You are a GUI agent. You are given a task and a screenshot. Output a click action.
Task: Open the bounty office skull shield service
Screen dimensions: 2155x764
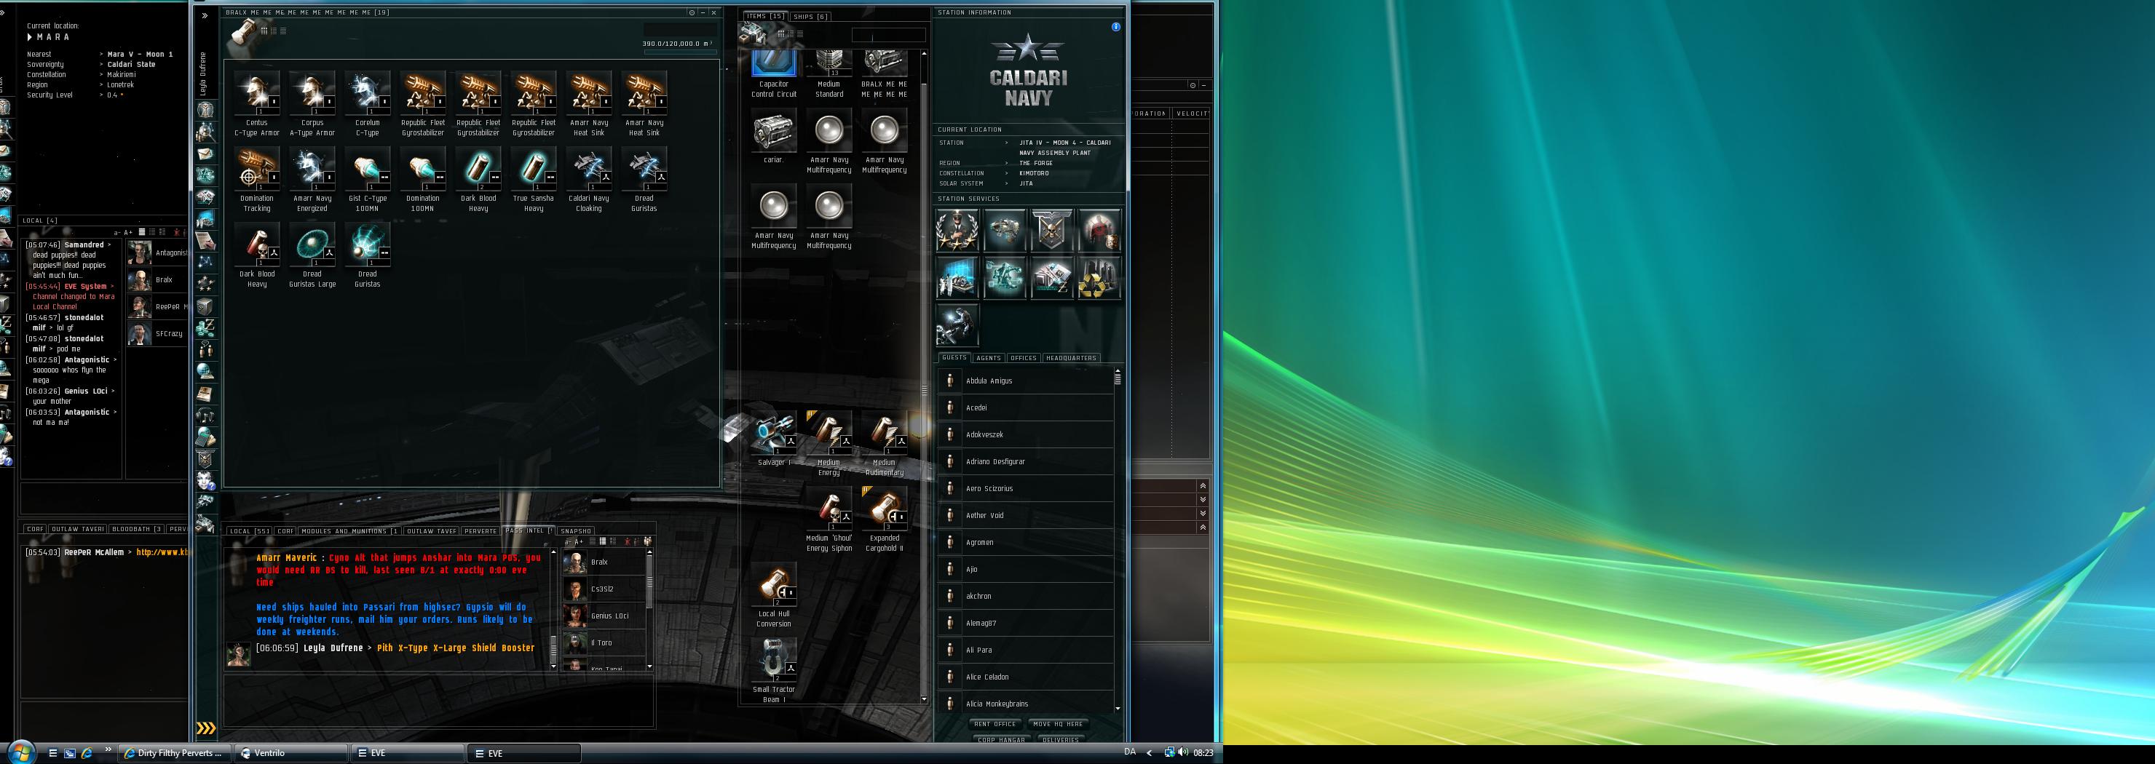[1051, 231]
